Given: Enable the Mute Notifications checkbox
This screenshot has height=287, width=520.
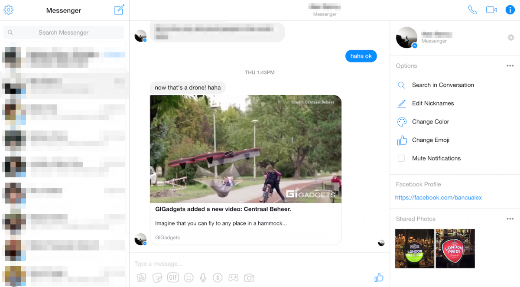Looking at the screenshot, I should click(401, 158).
